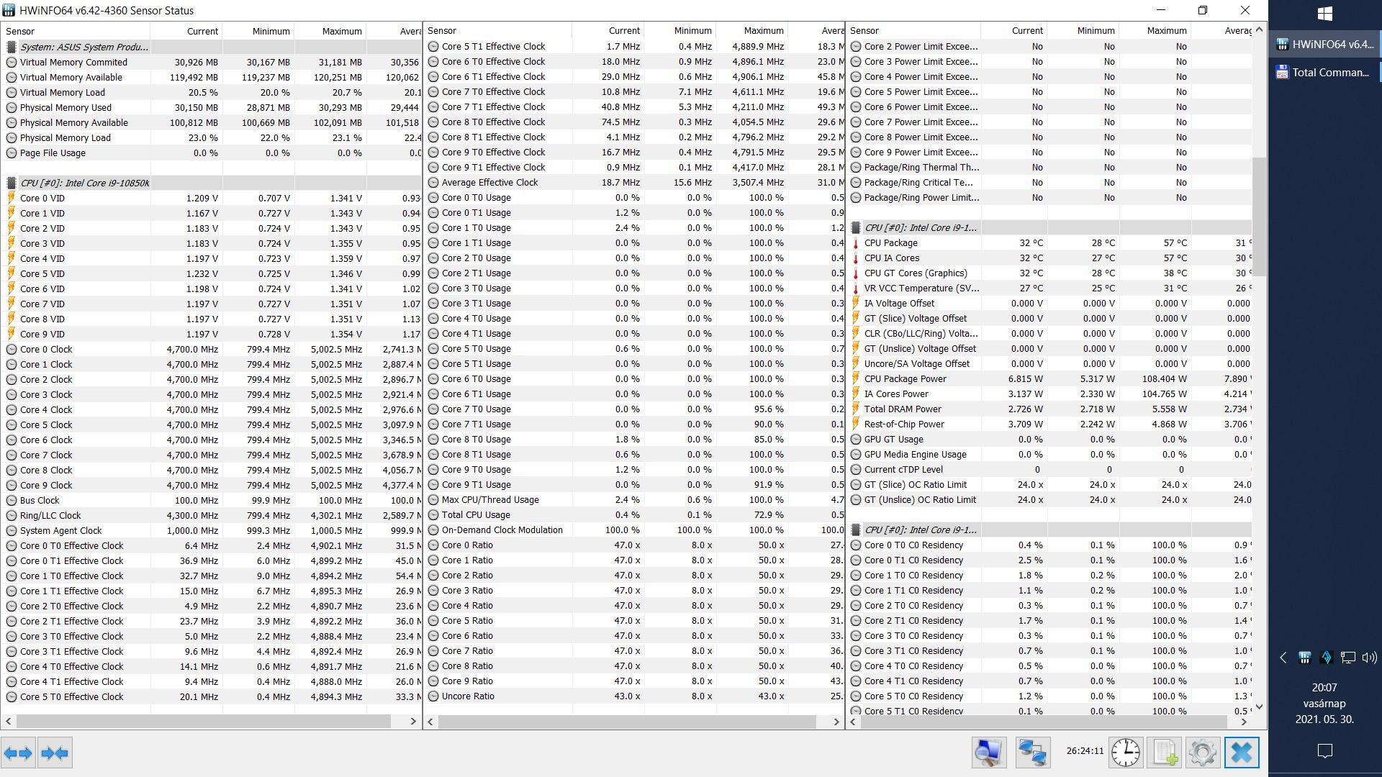This screenshot has height=777, width=1382.
Task: Select the Ring/LLC Clock row
Action: 212,516
